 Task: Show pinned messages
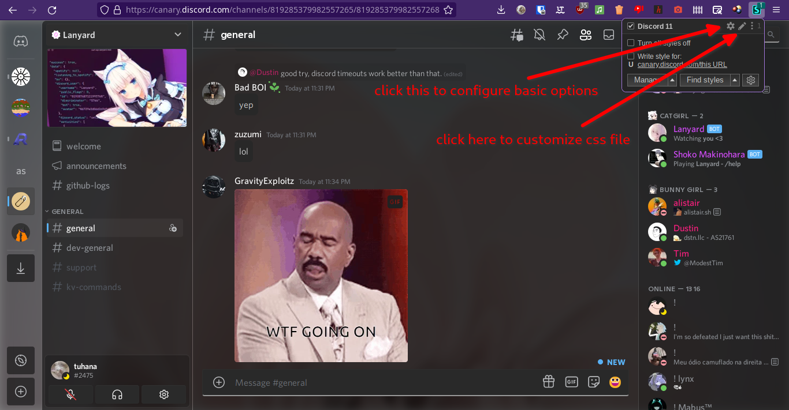pos(563,35)
